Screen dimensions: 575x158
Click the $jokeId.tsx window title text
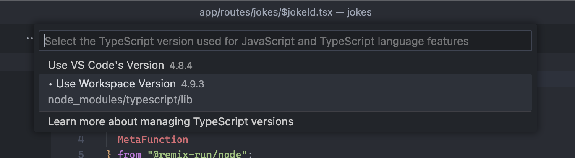pos(266,12)
